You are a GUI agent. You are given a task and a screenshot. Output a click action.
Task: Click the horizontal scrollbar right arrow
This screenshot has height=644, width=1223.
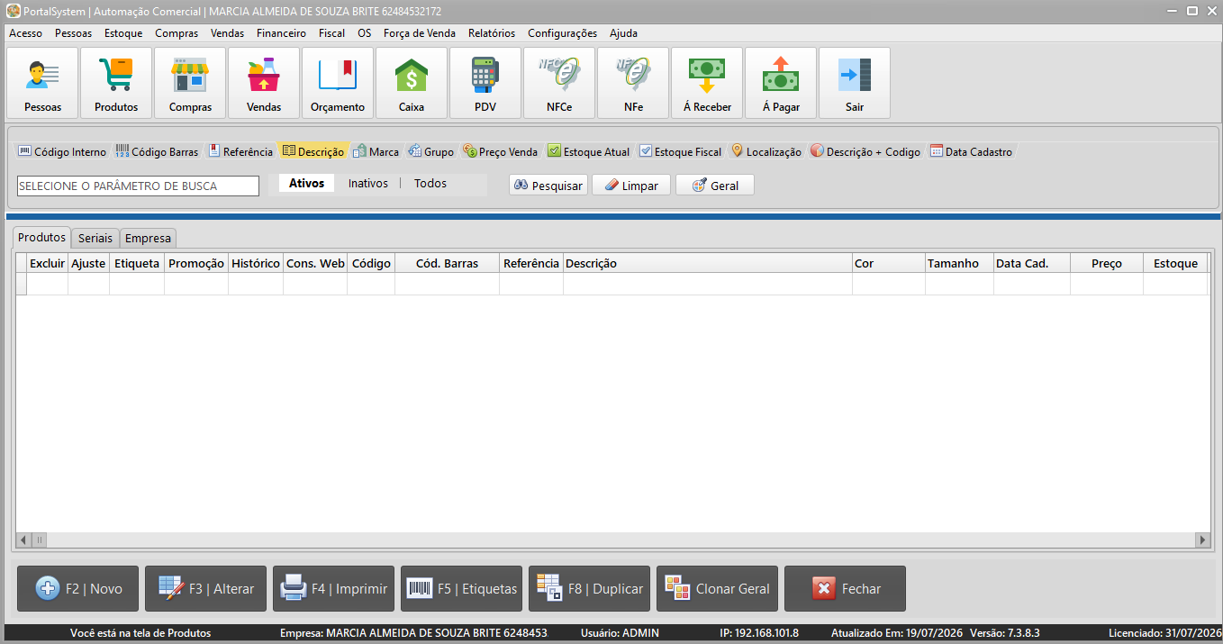[1202, 540]
